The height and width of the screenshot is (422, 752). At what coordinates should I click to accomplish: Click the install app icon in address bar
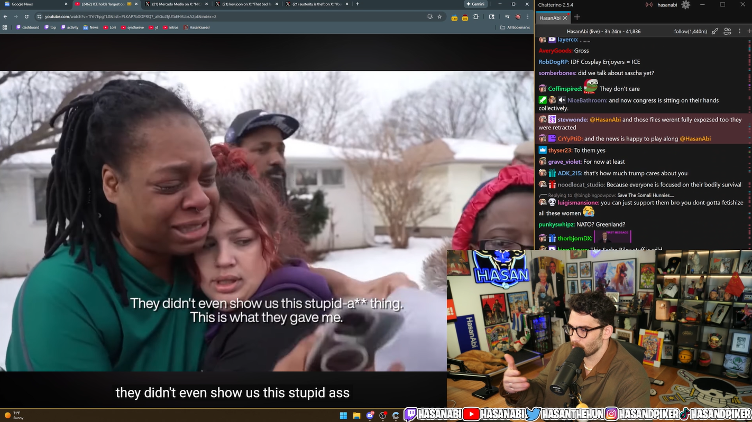click(430, 16)
